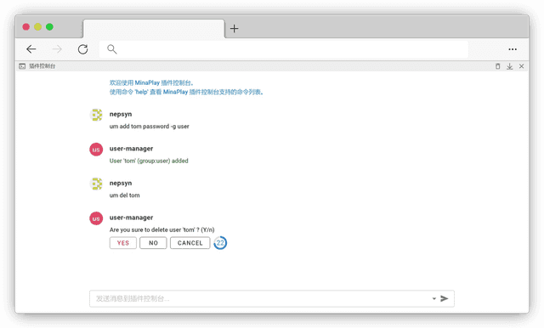Click "User 'tom' (group:user) added" text
544x328 pixels.
149,161
